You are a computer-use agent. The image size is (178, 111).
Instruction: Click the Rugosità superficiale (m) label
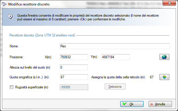click(32, 87)
